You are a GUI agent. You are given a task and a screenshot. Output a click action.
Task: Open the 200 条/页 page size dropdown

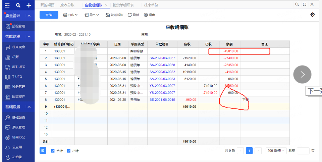coord(276,151)
